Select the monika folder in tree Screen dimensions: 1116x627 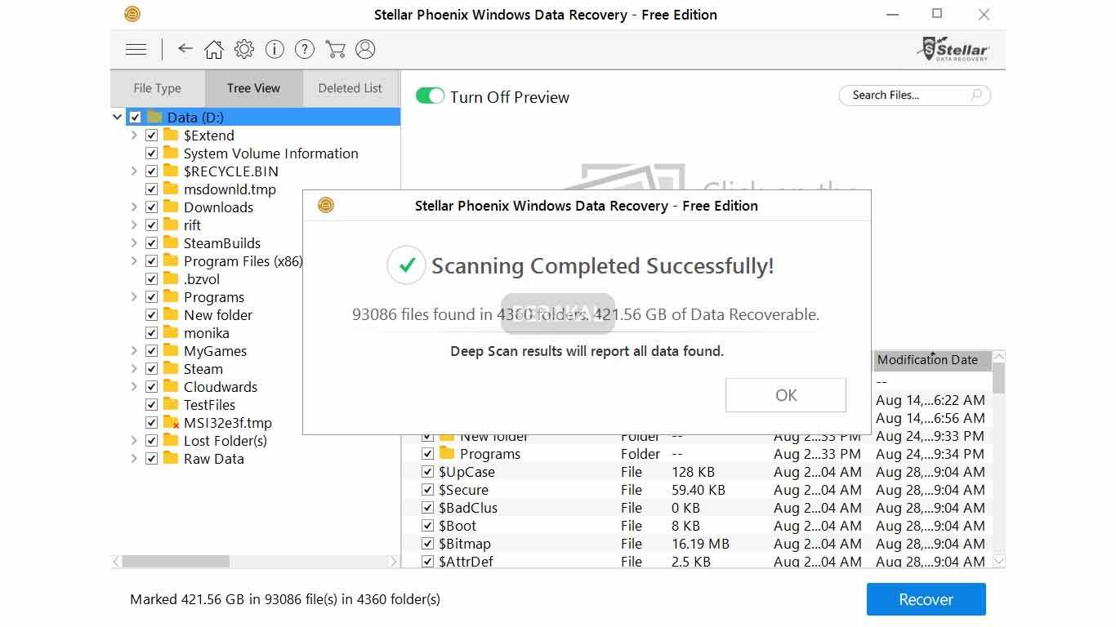(207, 333)
